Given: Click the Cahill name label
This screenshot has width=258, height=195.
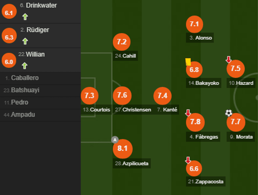Looking at the screenshot, I should (x=126, y=56).
